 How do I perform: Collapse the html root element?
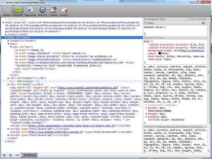coord(4,22)
